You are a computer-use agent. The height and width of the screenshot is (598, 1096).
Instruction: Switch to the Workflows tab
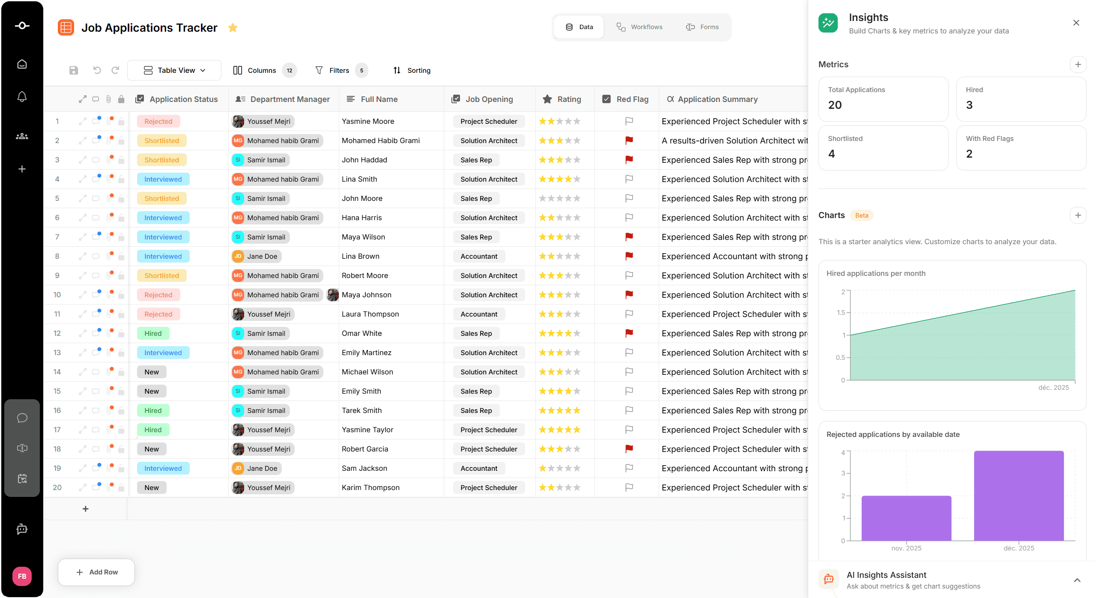pos(639,27)
